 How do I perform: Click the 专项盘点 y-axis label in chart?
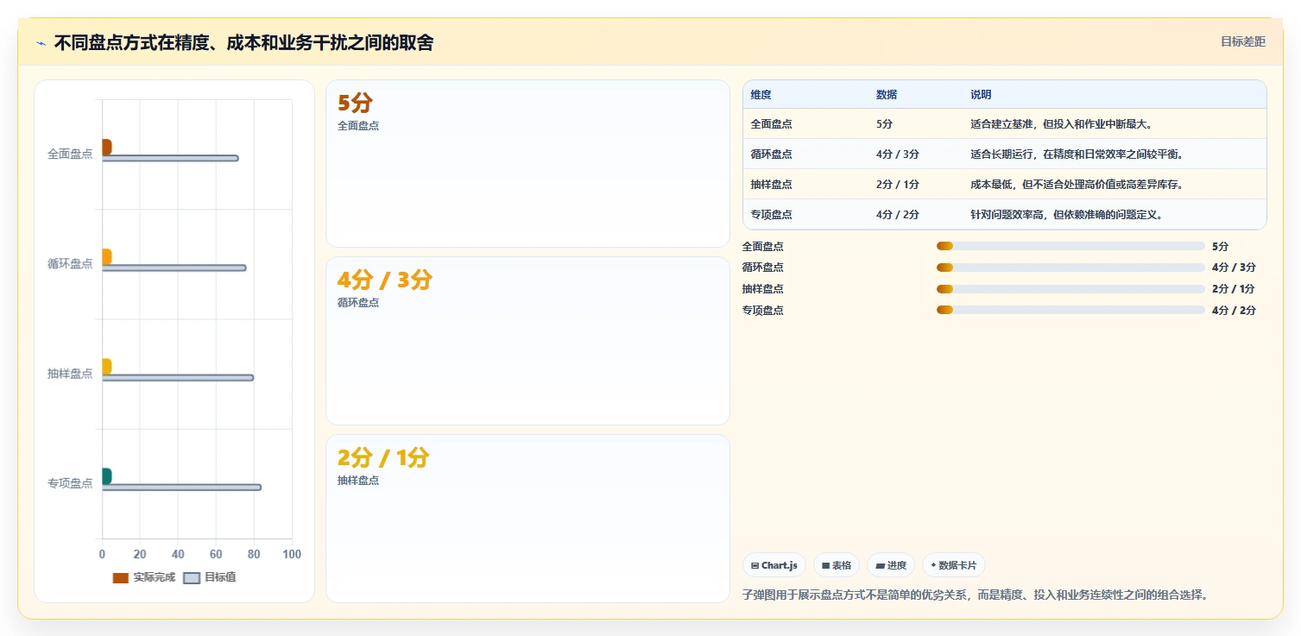point(70,482)
